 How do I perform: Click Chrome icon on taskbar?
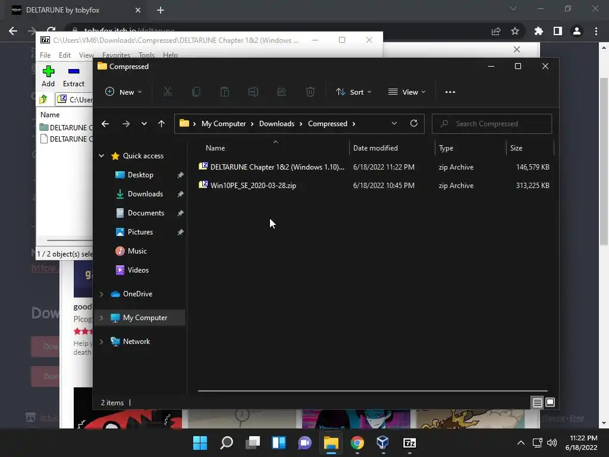coord(357,443)
